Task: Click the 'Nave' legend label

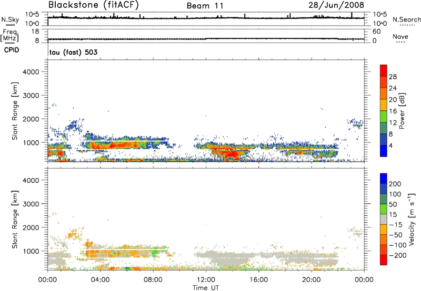Action: click(x=400, y=36)
